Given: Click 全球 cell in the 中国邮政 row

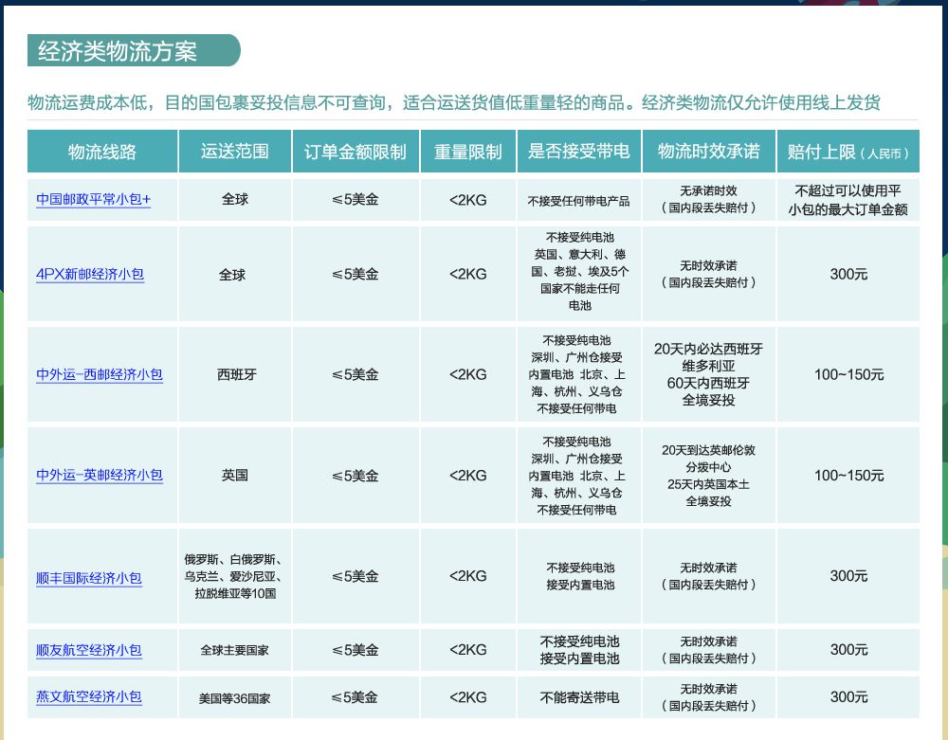Looking at the screenshot, I should pyautogui.click(x=234, y=200).
